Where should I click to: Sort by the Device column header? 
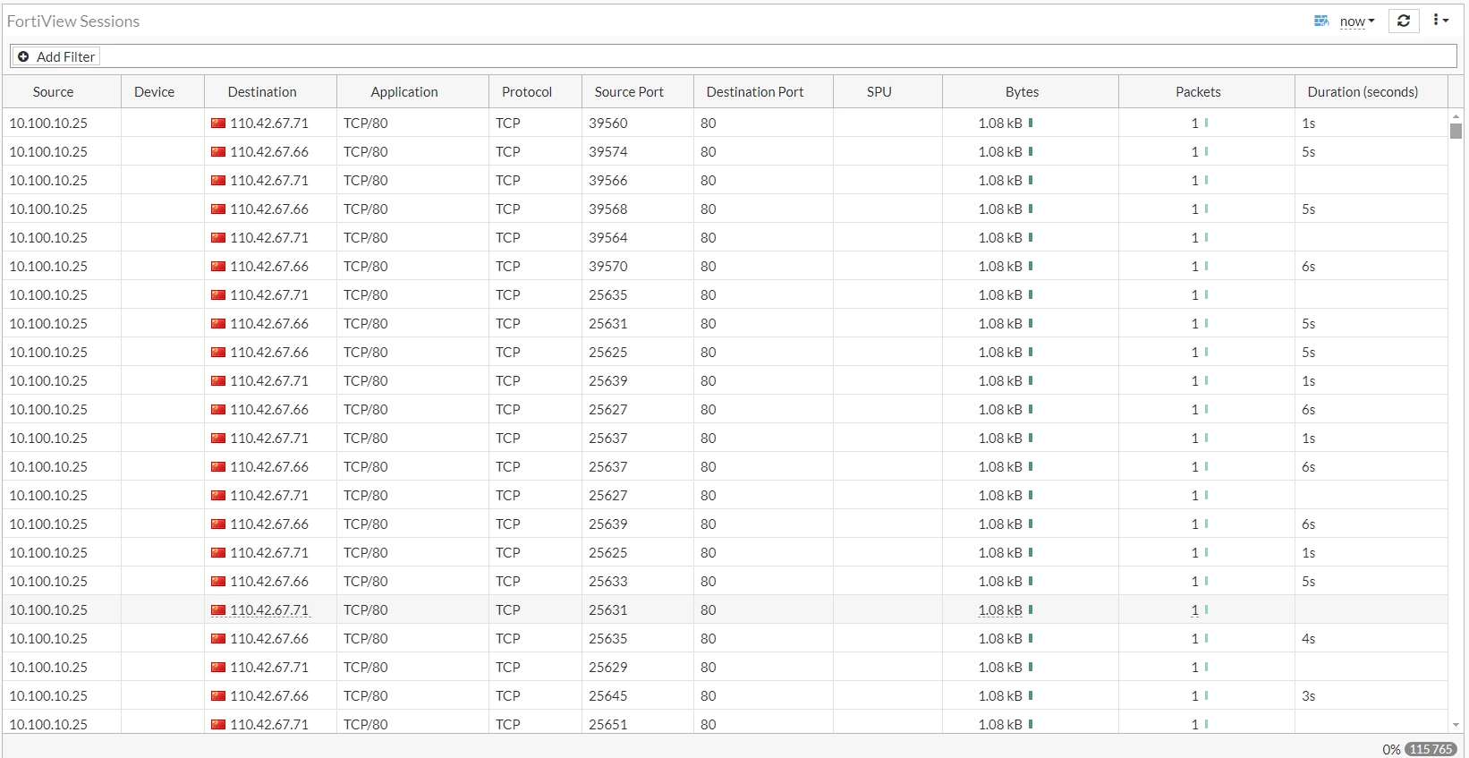click(155, 92)
